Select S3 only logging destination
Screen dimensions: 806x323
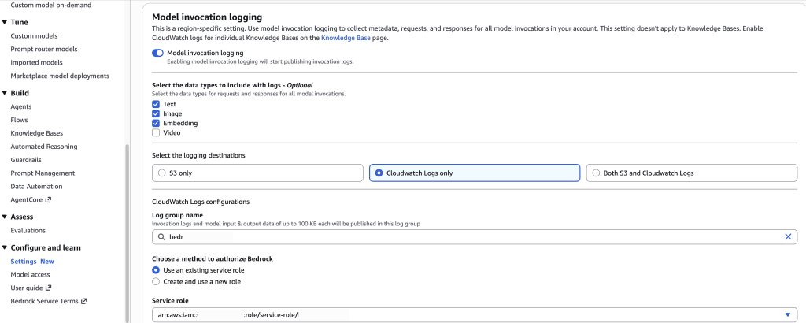coord(162,173)
